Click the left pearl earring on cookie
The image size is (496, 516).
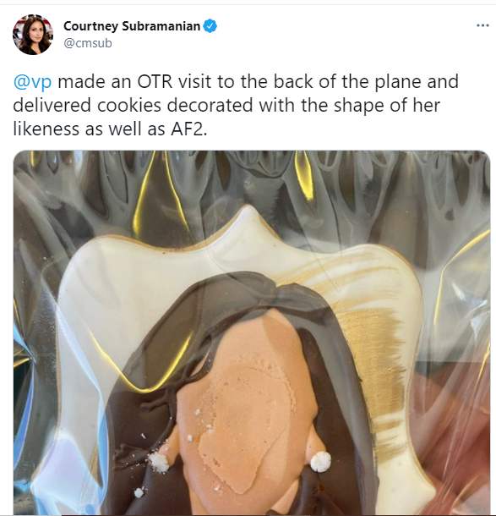pyautogui.click(x=159, y=463)
